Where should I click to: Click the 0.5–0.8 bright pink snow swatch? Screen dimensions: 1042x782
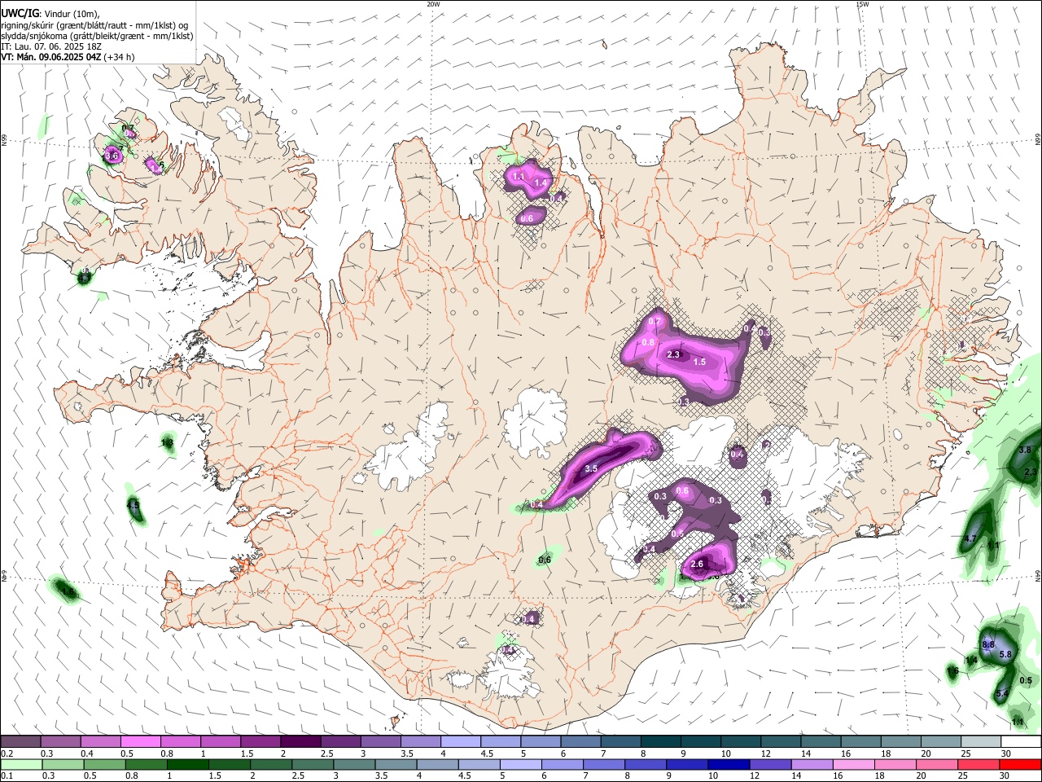[x=140, y=742]
